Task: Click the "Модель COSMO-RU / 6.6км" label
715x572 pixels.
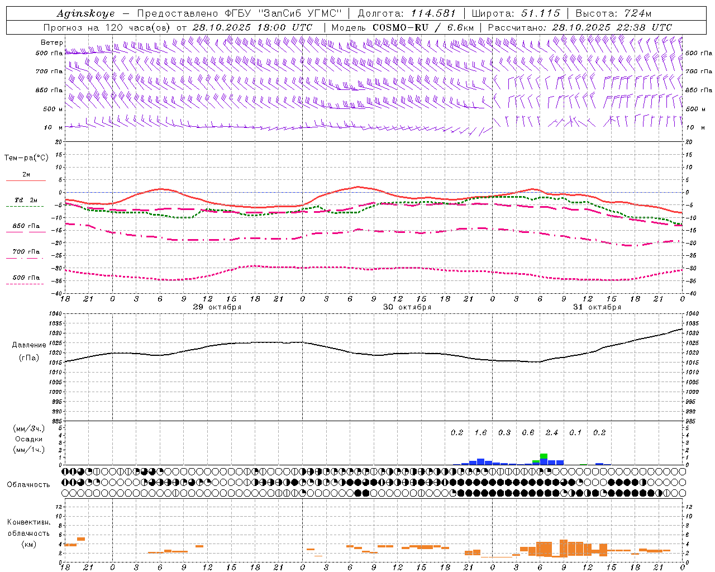Action: [x=403, y=27]
